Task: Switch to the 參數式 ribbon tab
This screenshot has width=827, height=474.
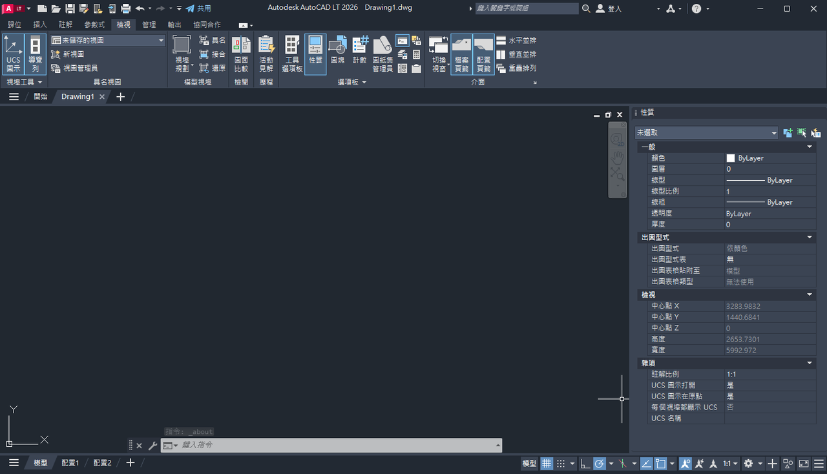Action: 94,25
